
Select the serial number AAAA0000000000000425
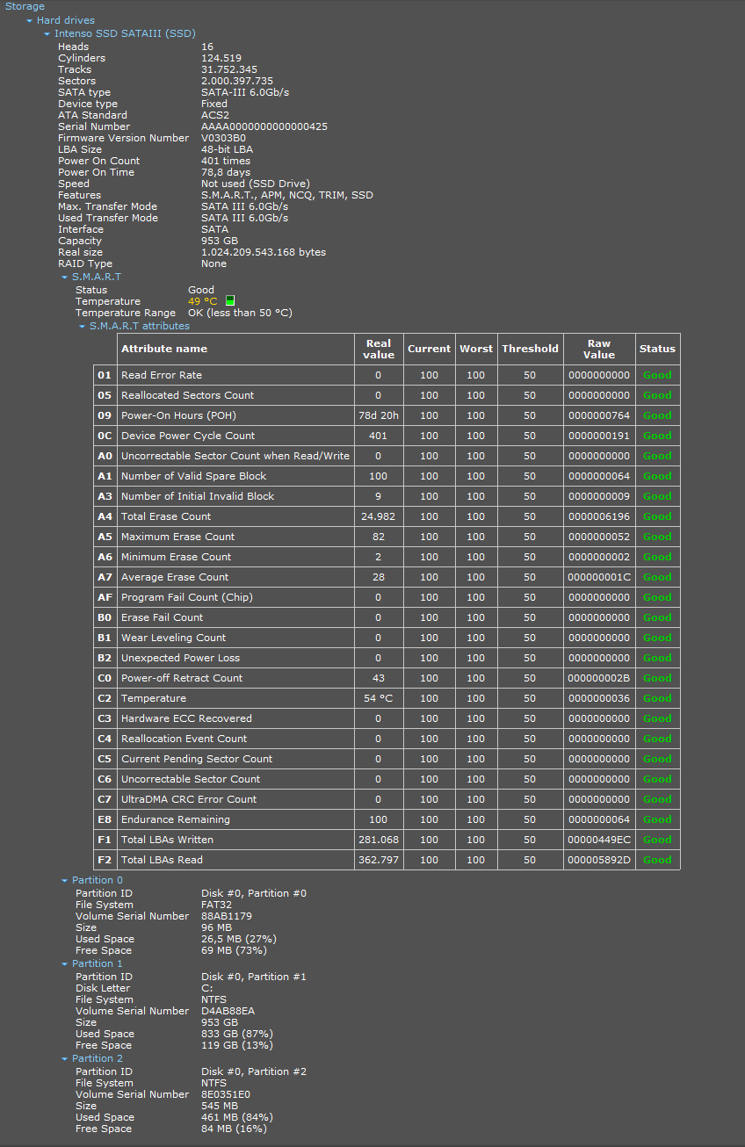pos(264,126)
